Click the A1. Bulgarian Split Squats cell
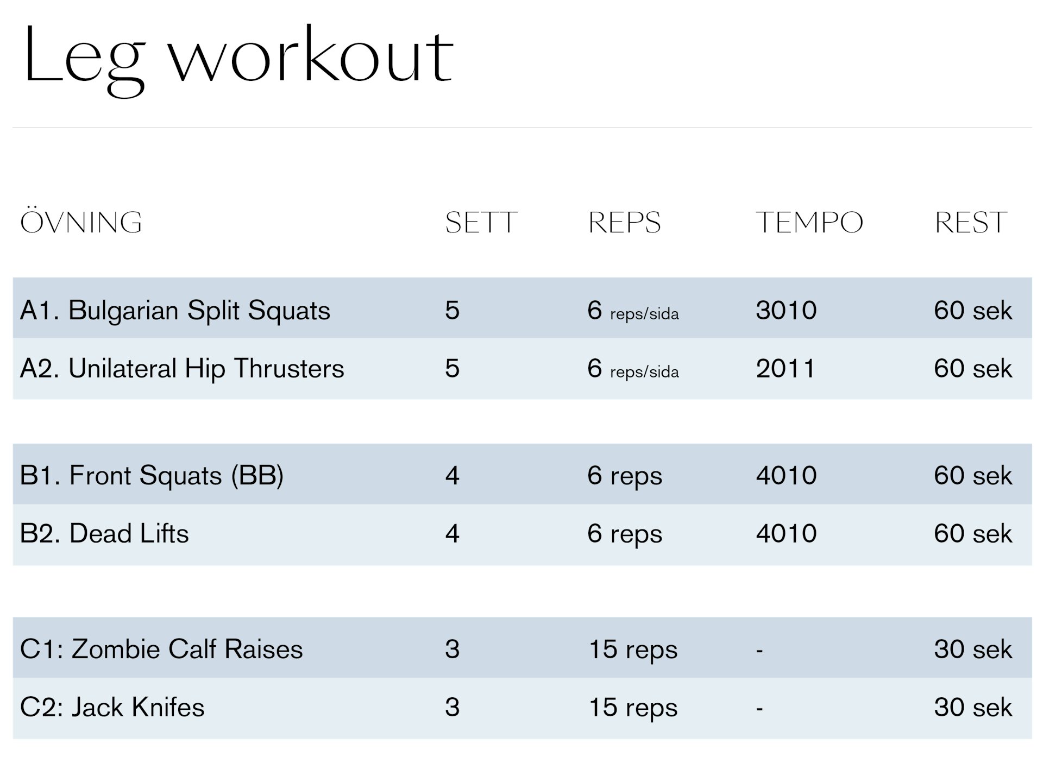1043x782 pixels. point(175,311)
